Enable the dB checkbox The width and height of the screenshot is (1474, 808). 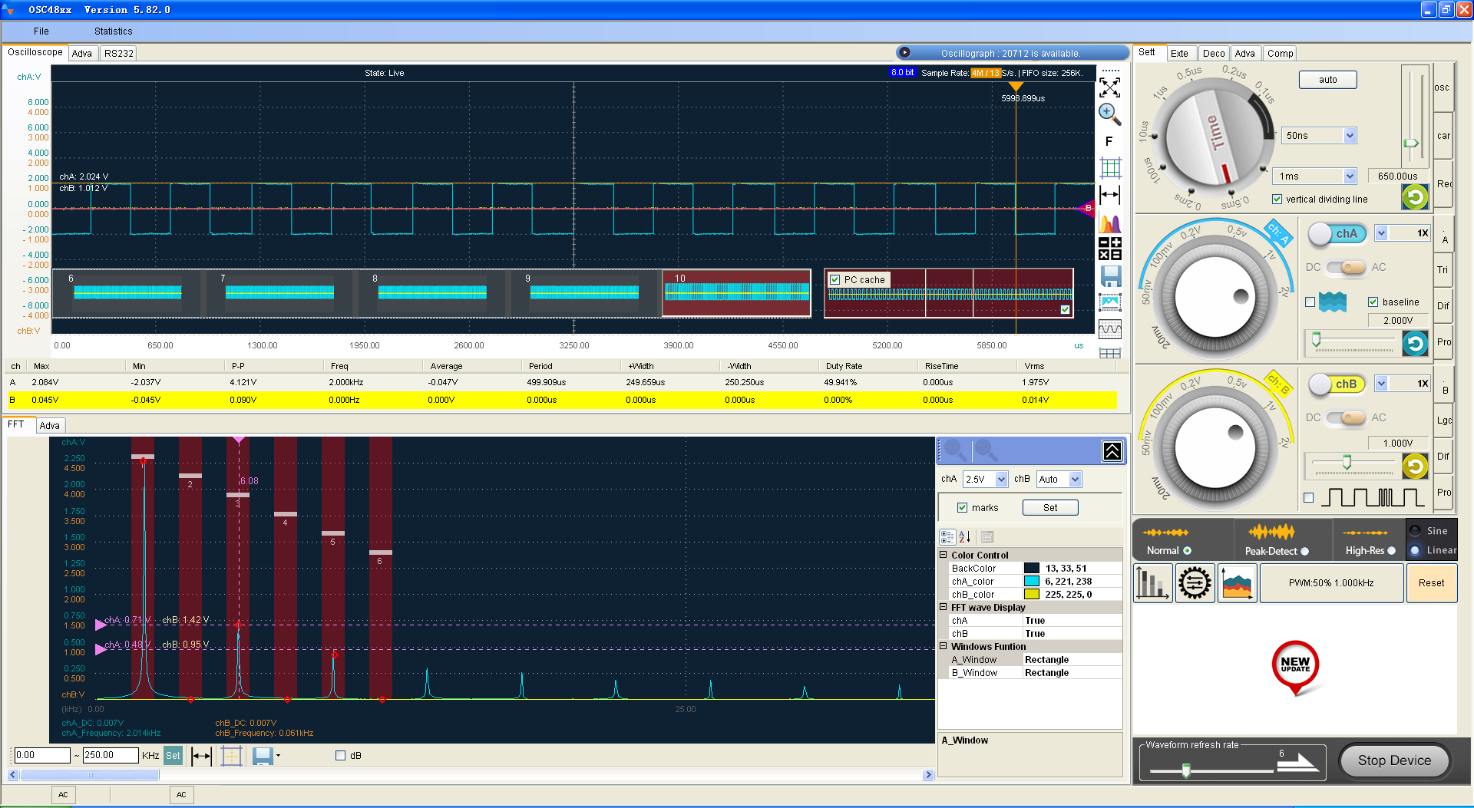click(341, 756)
